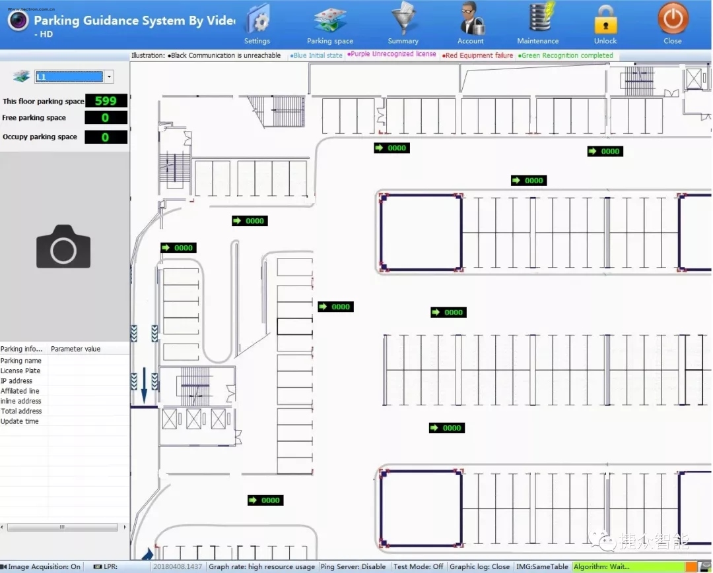Screen dimensions: 713x573
Task: Click the 0000 guidance sign under Green Recognition legend
Action: point(605,151)
